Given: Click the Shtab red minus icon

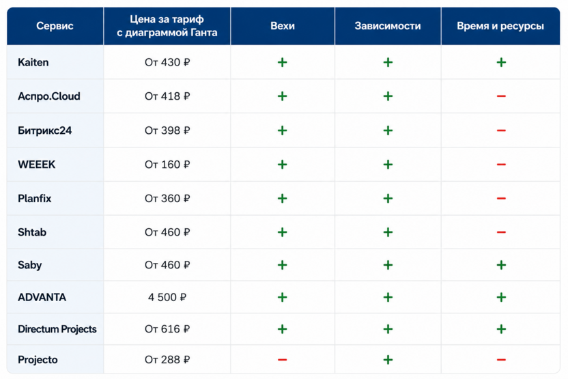Looking at the screenshot, I should coord(501,232).
